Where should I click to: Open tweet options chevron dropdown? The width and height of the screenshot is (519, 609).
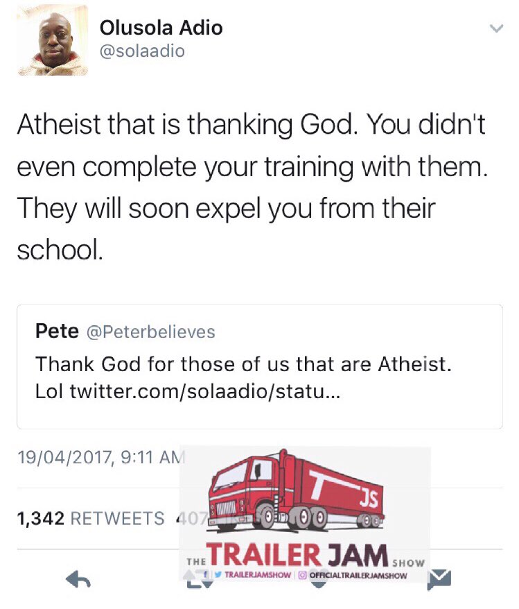(496, 28)
